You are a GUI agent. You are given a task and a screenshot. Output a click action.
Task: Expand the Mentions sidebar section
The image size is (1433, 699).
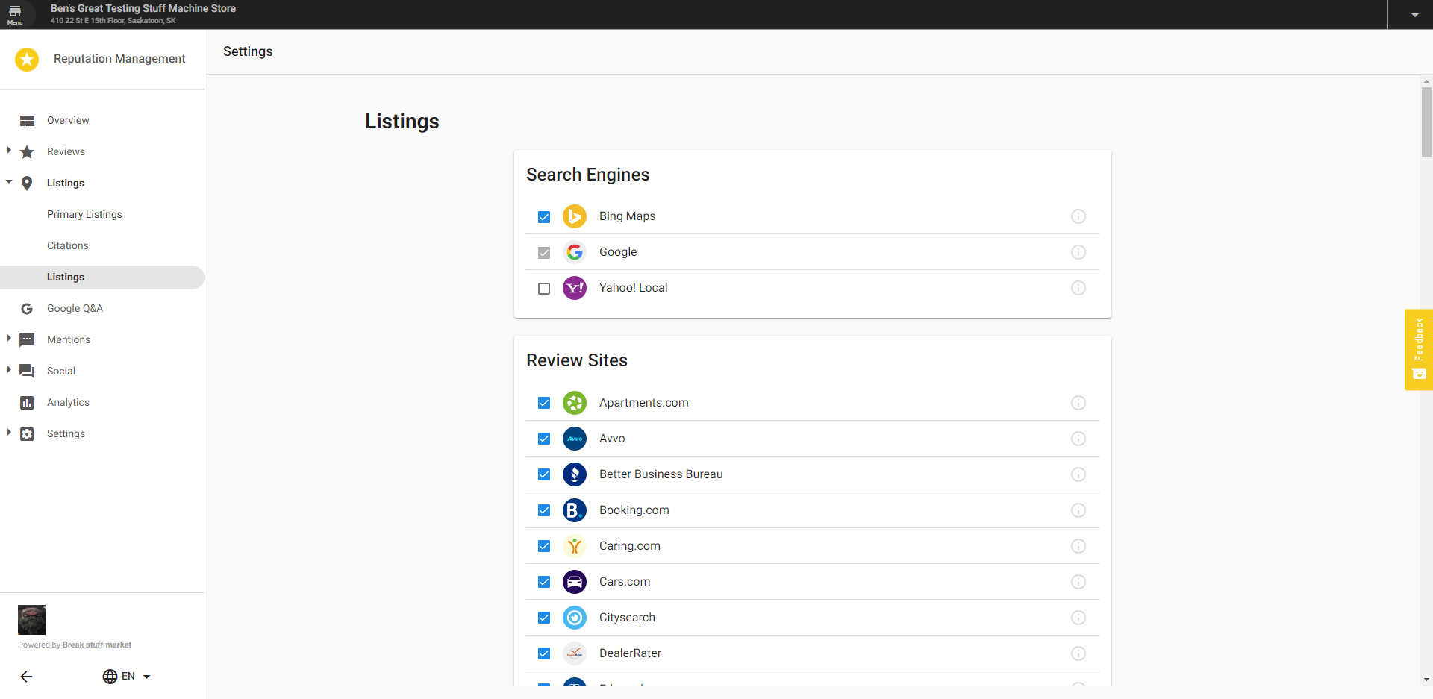point(9,339)
